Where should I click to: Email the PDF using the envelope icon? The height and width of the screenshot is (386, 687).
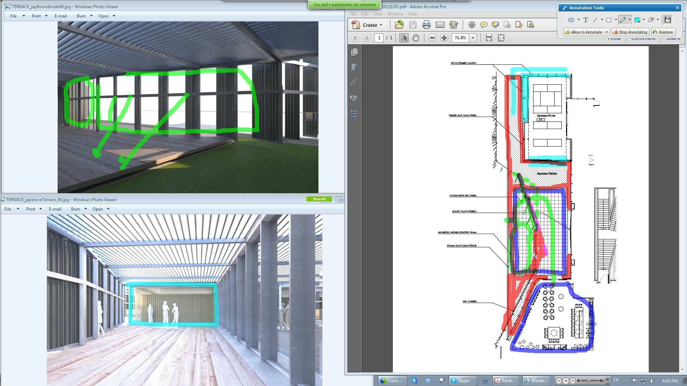coord(440,25)
